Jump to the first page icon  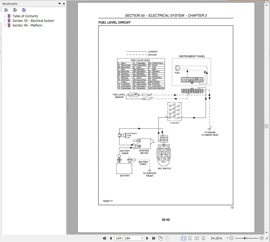coord(105,238)
